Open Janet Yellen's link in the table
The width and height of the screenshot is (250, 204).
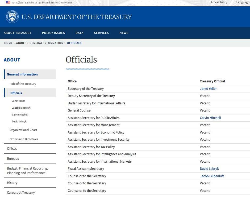209,89
